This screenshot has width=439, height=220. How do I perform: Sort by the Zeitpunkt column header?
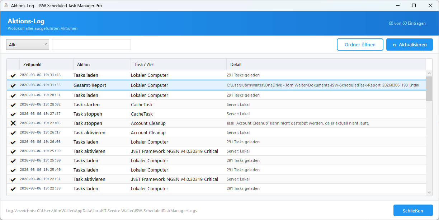click(x=46, y=65)
